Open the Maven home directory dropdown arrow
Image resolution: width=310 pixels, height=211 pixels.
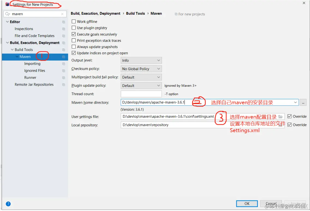(295, 102)
